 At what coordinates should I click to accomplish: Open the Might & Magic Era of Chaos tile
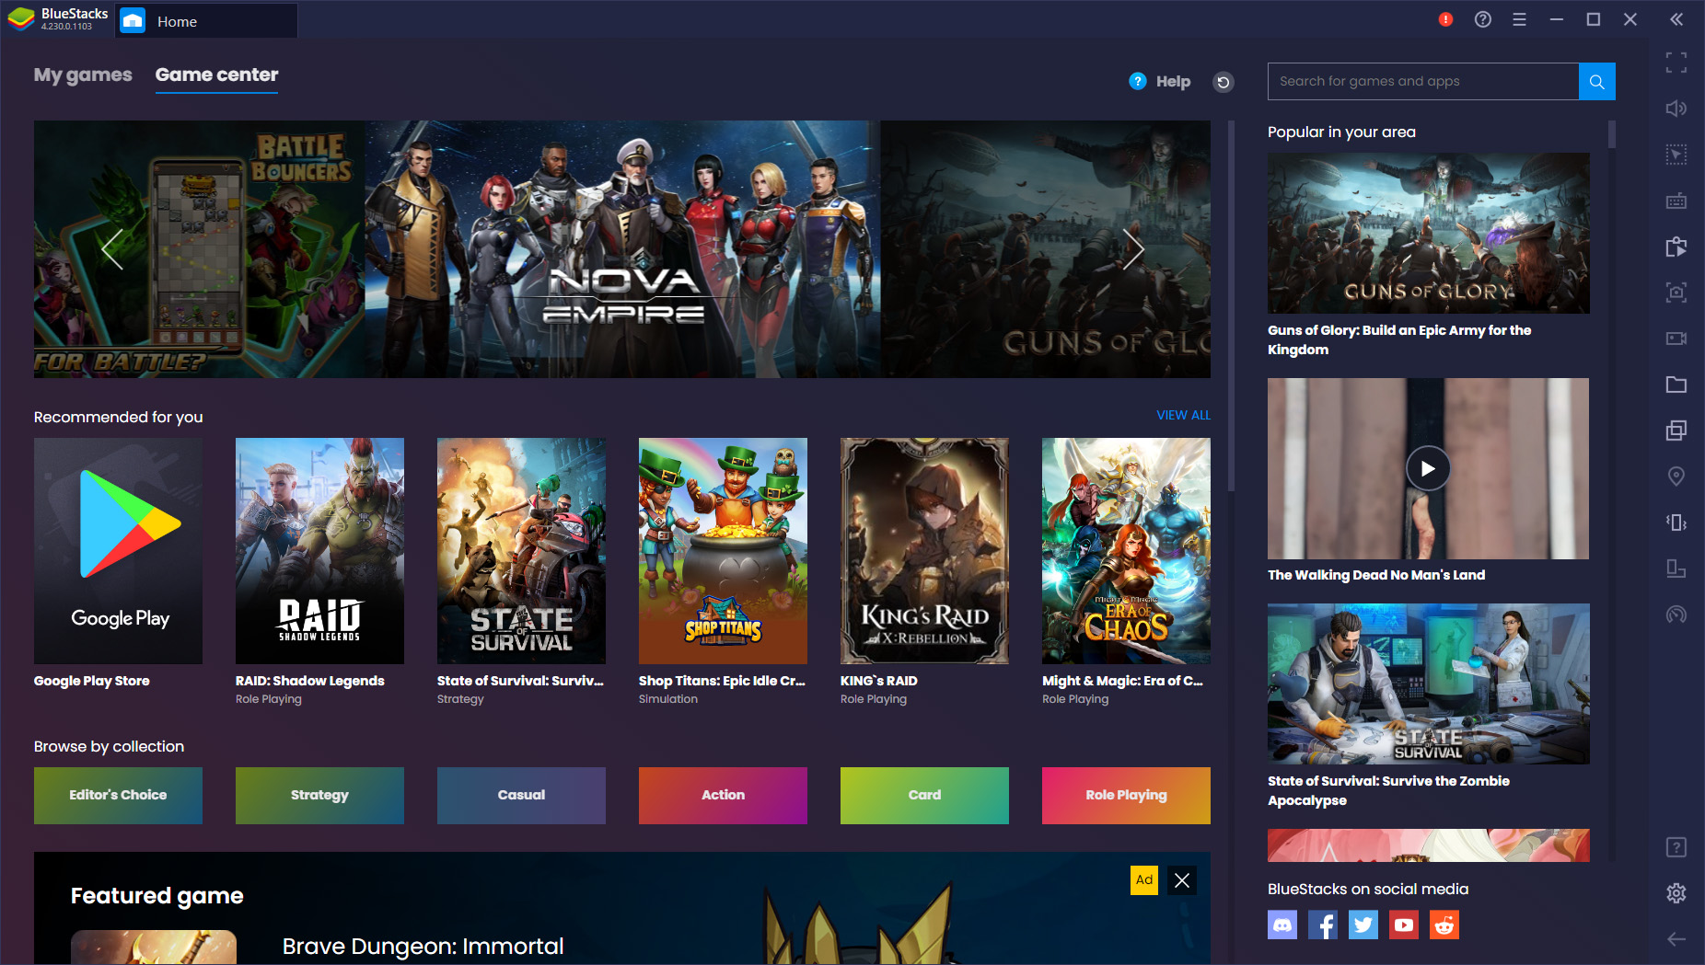pos(1126,550)
